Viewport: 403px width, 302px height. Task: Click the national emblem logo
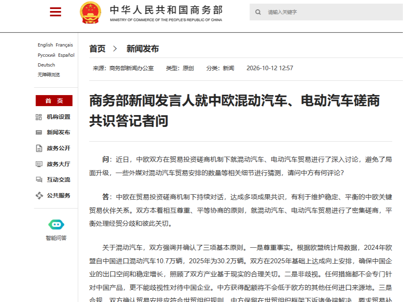[x=90, y=13]
